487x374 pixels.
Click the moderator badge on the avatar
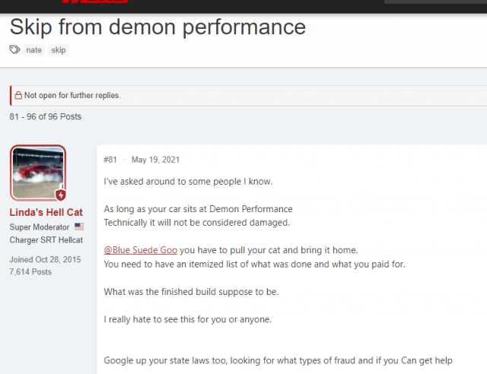[x=61, y=195]
